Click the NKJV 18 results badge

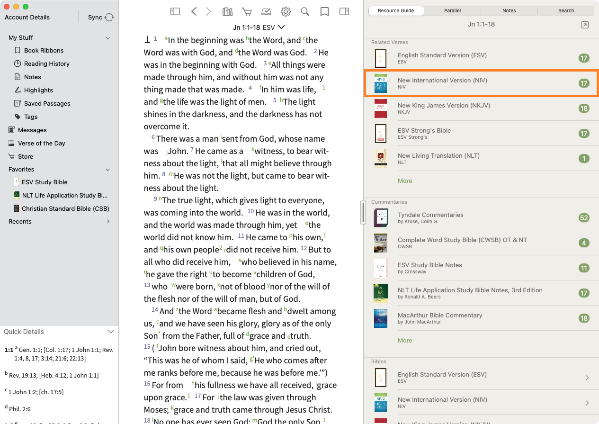tap(584, 108)
